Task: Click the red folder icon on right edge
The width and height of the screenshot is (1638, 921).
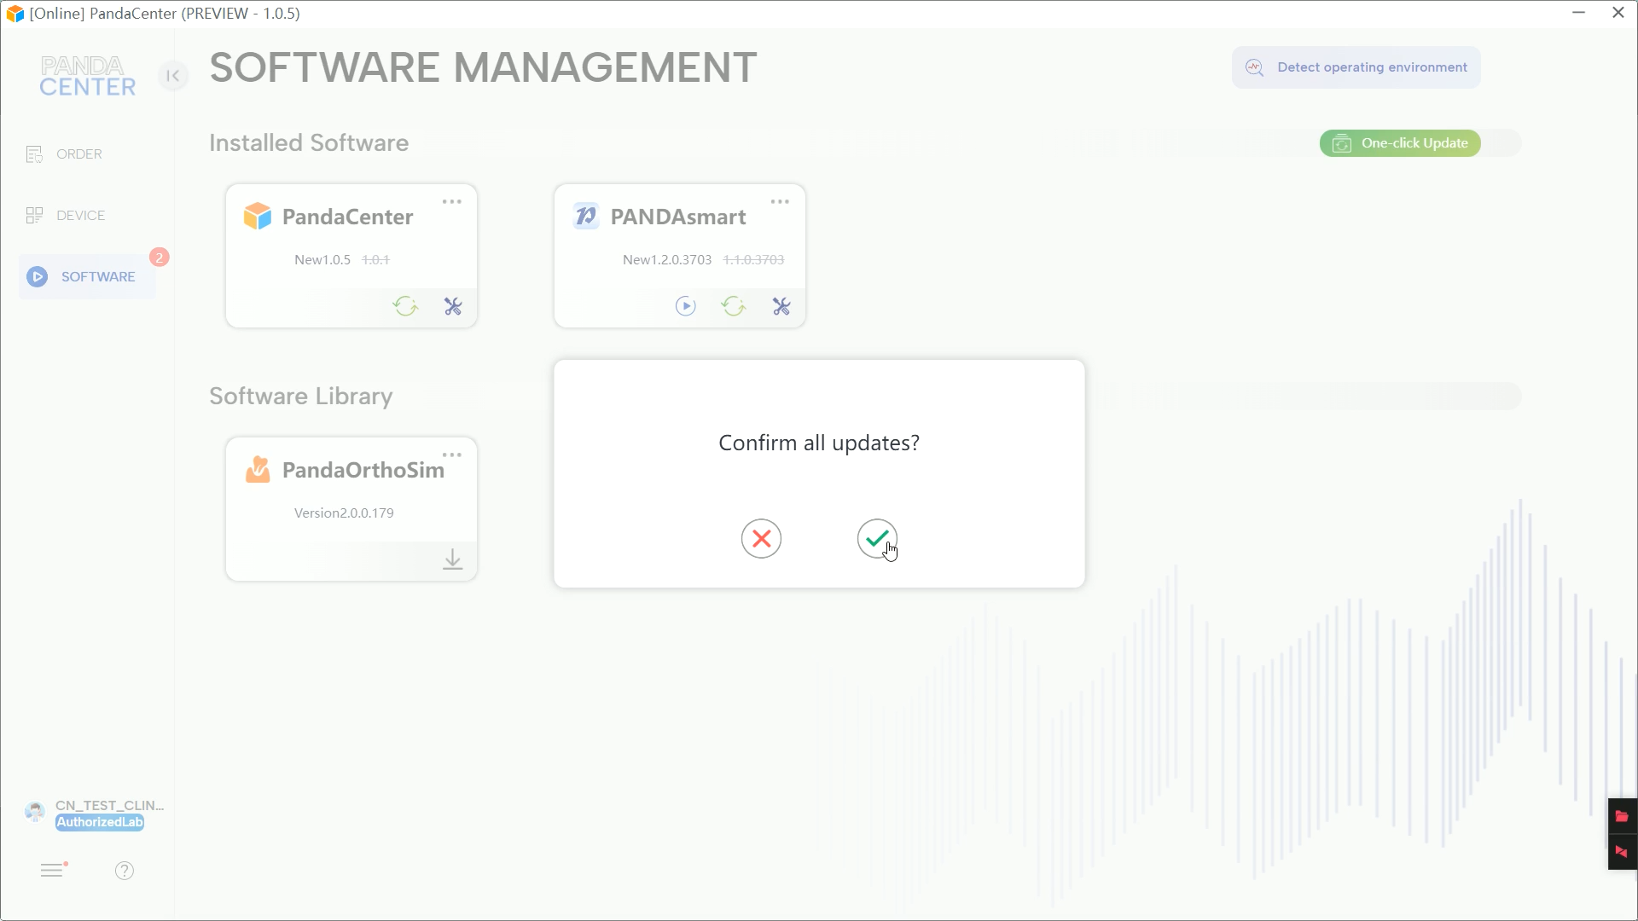Action: 1622,816
